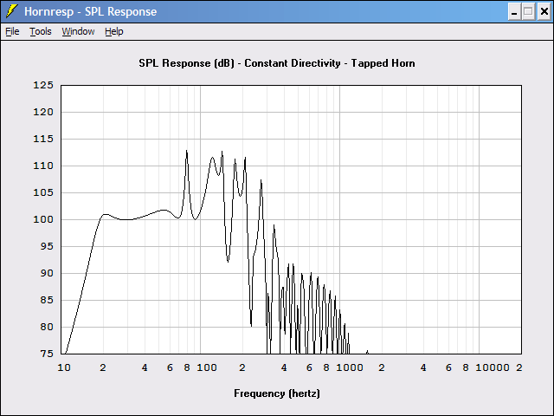
Task: Click the 10 hertz axis label
Action: pos(64,367)
